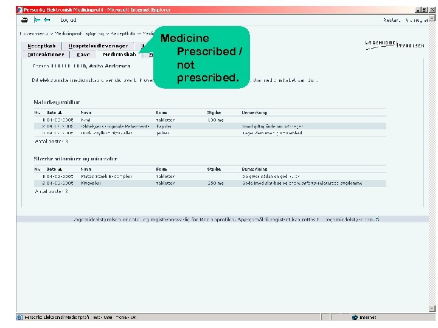Select Receptkøb in the breadcrumb path
Viewport: 438px width, 328px height.
(123, 34)
